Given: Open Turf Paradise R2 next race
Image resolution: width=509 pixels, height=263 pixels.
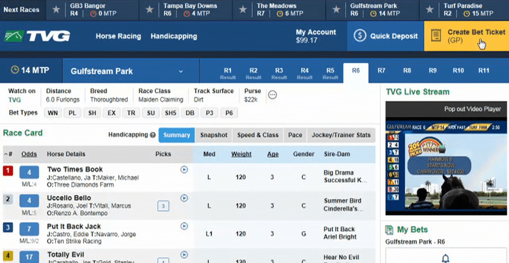Looking at the screenshot, I should pos(464,10).
